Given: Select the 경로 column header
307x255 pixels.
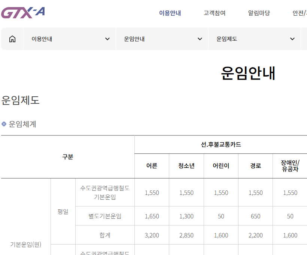Looking at the screenshot, I should coord(255,166).
